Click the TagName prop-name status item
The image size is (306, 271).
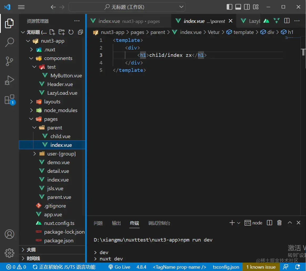[x=179, y=267]
